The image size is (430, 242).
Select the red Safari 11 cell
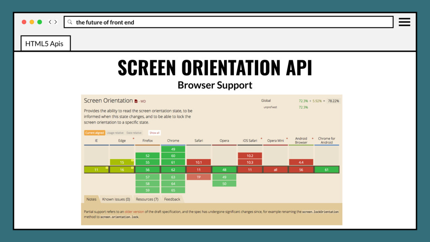[x=199, y=170]
